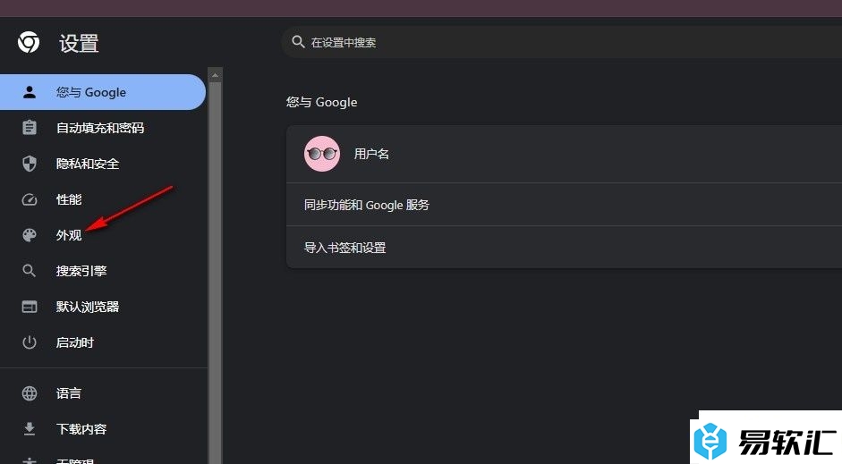Select 外观 in the settings sidebar
Image resolution: width=842 pixels, height=464 pixels.
[x=103, y=235]
